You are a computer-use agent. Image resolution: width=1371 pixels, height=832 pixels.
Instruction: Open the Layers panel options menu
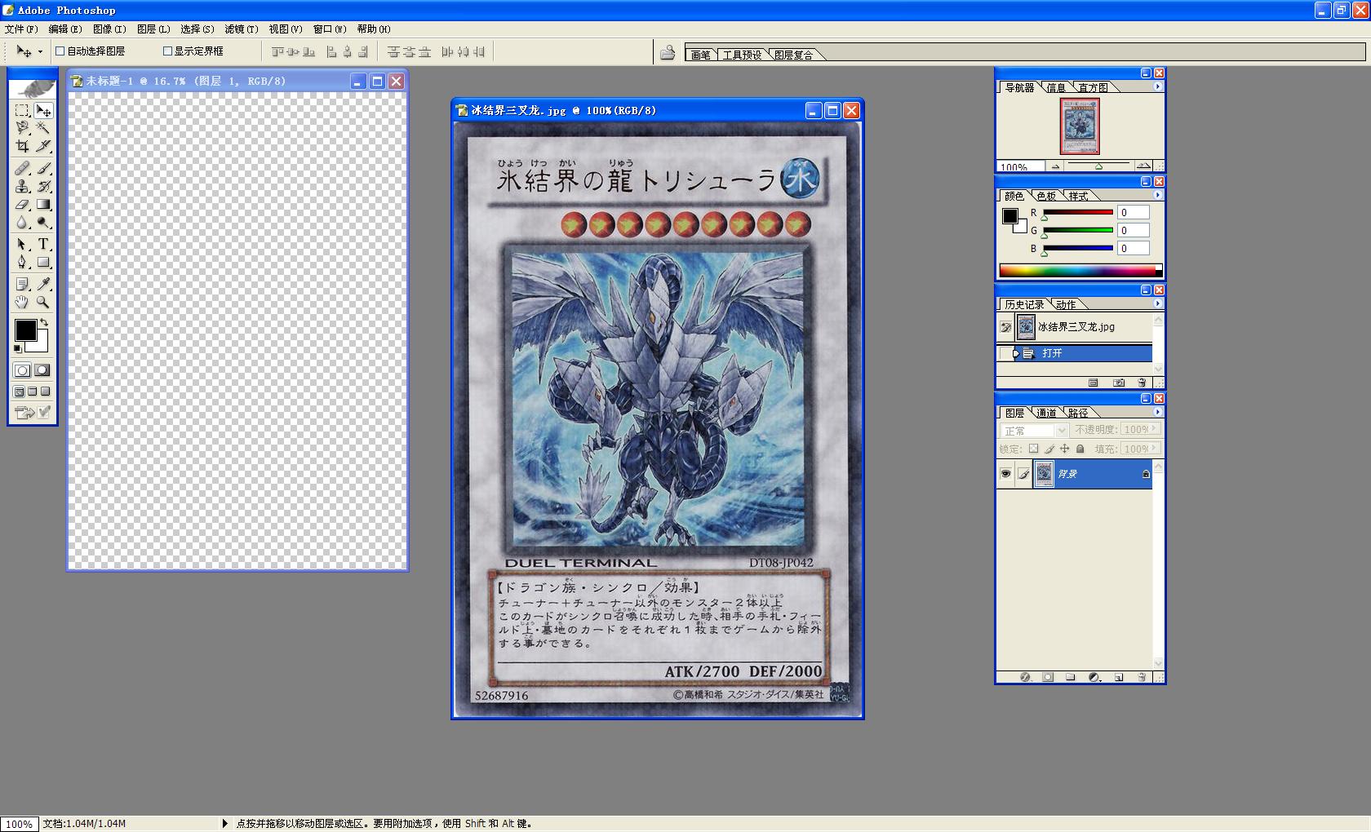1157,412
